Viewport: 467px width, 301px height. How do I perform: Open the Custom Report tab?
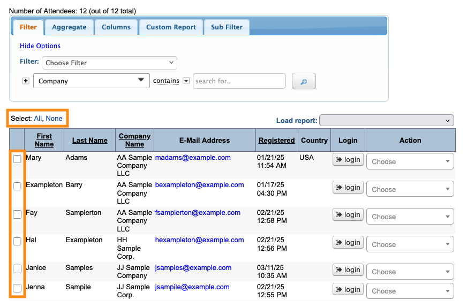pyautogui.click(x=171, y=27)
